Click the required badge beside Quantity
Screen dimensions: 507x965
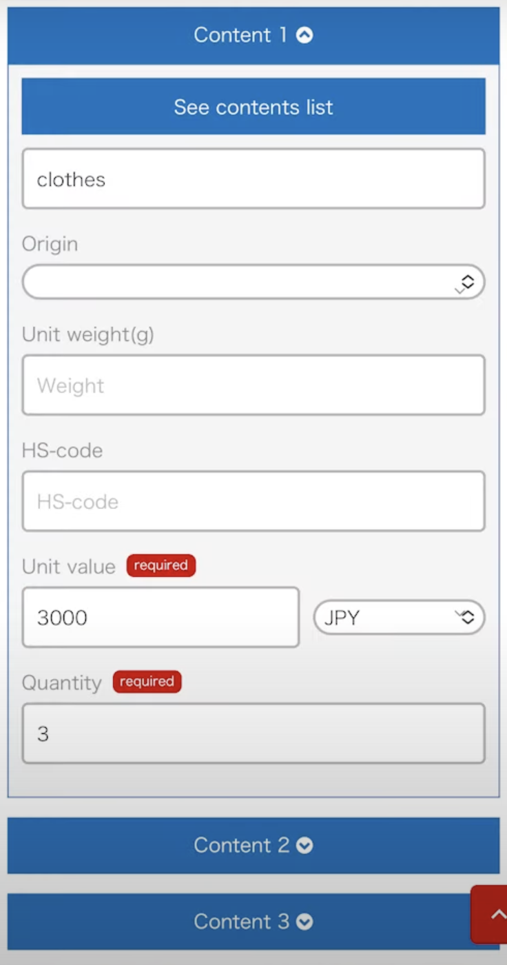147,682
